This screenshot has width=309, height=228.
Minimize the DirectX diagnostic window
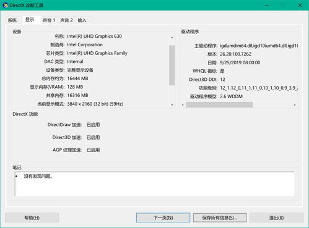click(x=266, y=5)
